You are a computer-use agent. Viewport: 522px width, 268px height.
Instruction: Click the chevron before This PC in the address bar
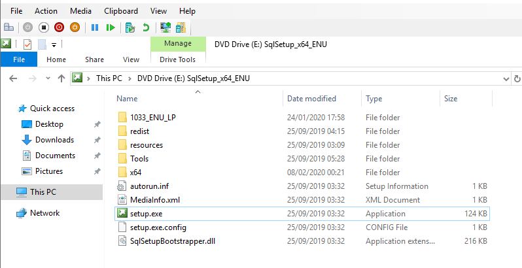[88, 78]
